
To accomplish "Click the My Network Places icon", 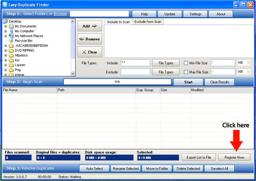I will coord(11,36).
